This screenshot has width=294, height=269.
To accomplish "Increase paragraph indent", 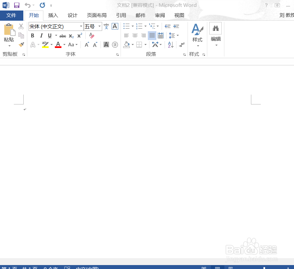I will click(176, 26).
